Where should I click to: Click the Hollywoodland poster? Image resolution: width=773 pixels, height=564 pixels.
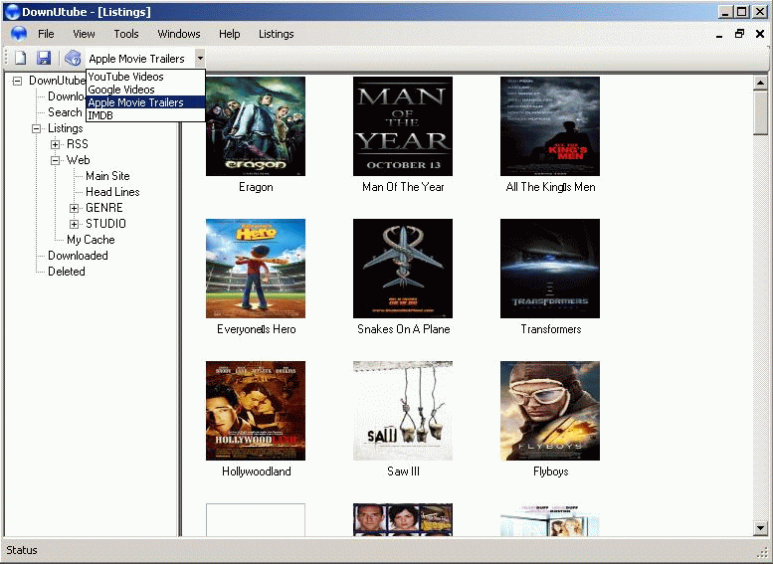click(256, 411)
